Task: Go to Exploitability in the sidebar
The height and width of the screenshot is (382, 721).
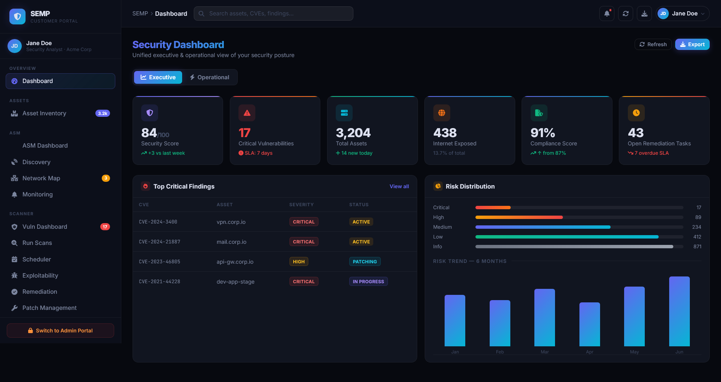Action: [x=60, y=276]
